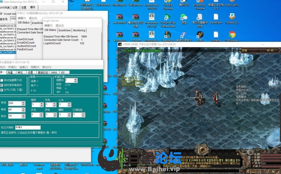281x174 pixels.
Task: Uncheck the 定时保存角色DB checkbox
Action: coord(2,85)
